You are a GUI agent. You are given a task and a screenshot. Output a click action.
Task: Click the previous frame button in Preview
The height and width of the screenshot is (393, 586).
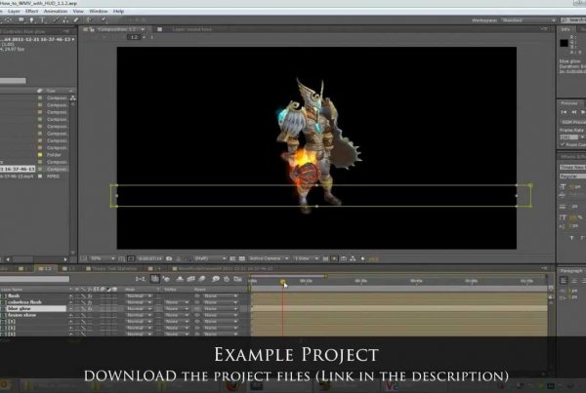(573, 112)
